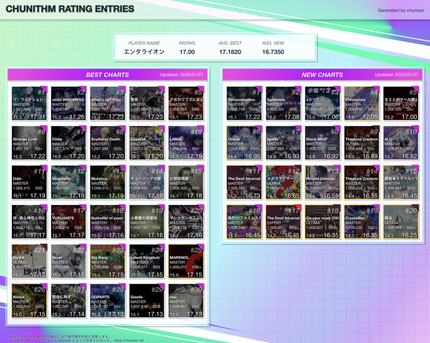Viewport: 430px width, 343px height.
Task: Select the RATING value 17.00
Action: [x=187, y=52]
